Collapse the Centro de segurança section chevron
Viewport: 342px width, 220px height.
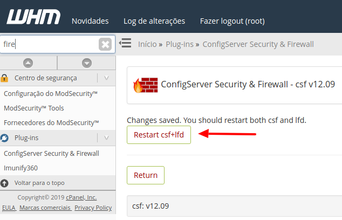[x=107, y=78]
